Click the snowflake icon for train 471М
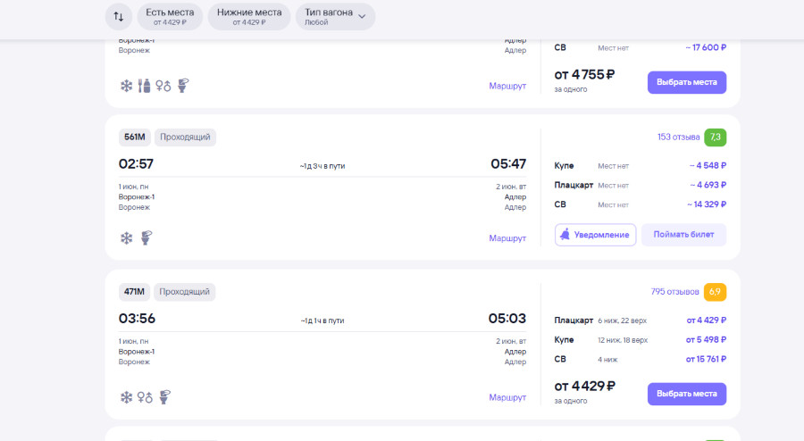This screenshot has height=441, width=804. pos(126,397)
